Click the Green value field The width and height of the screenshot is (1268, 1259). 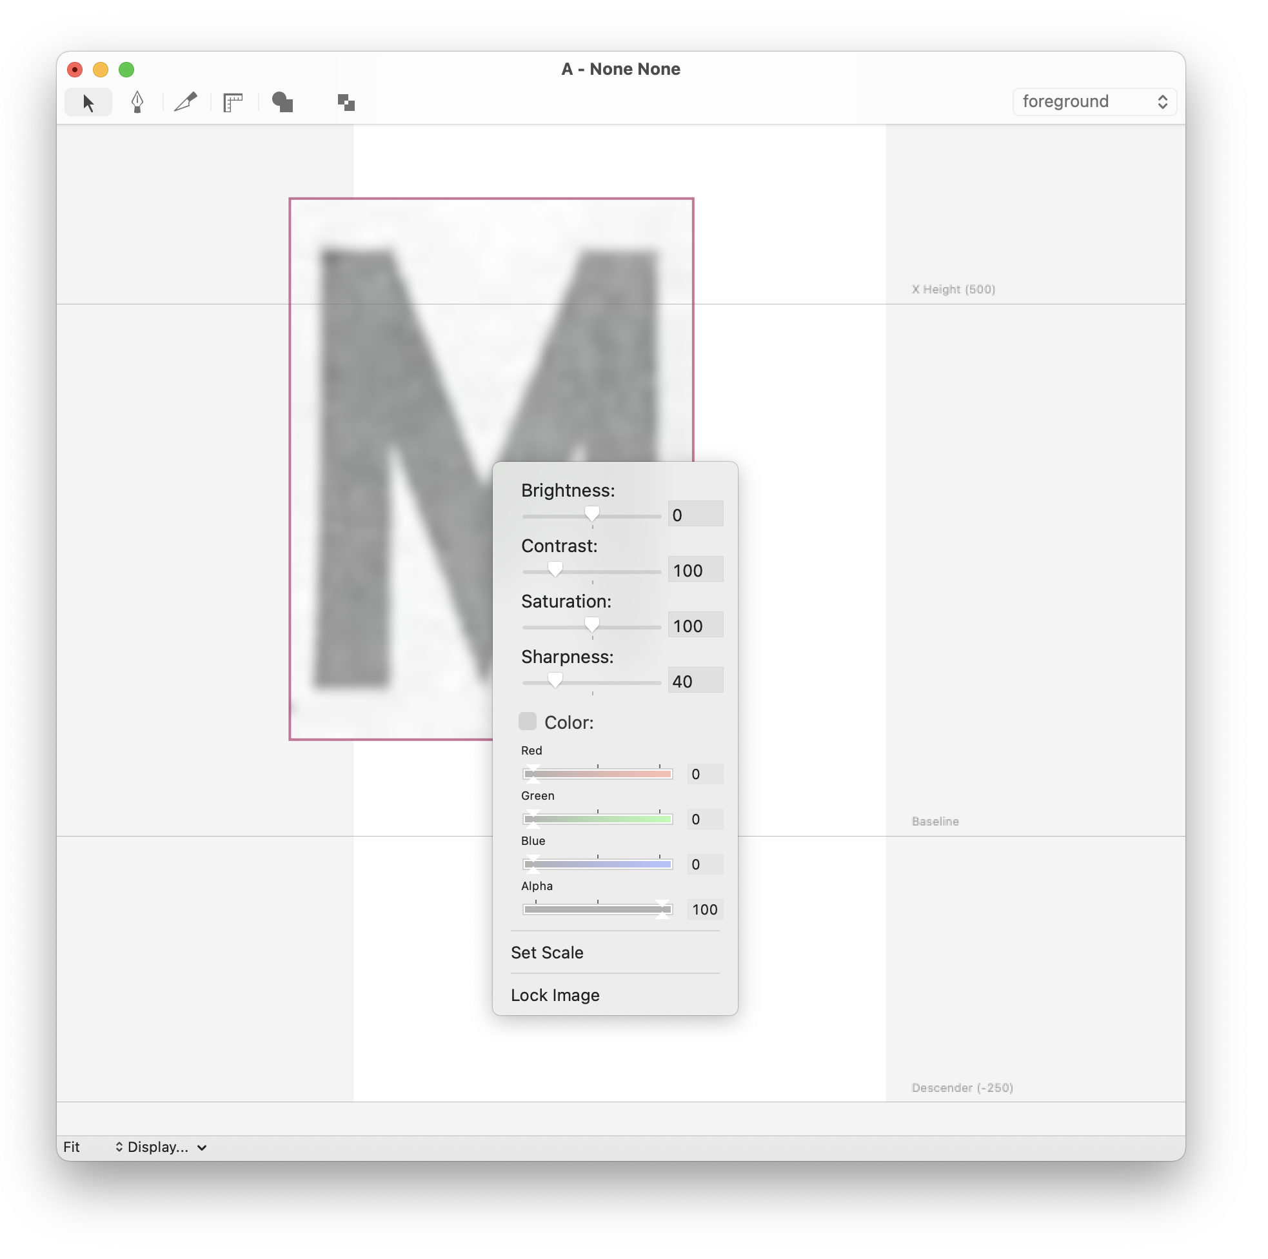point(705,819)
